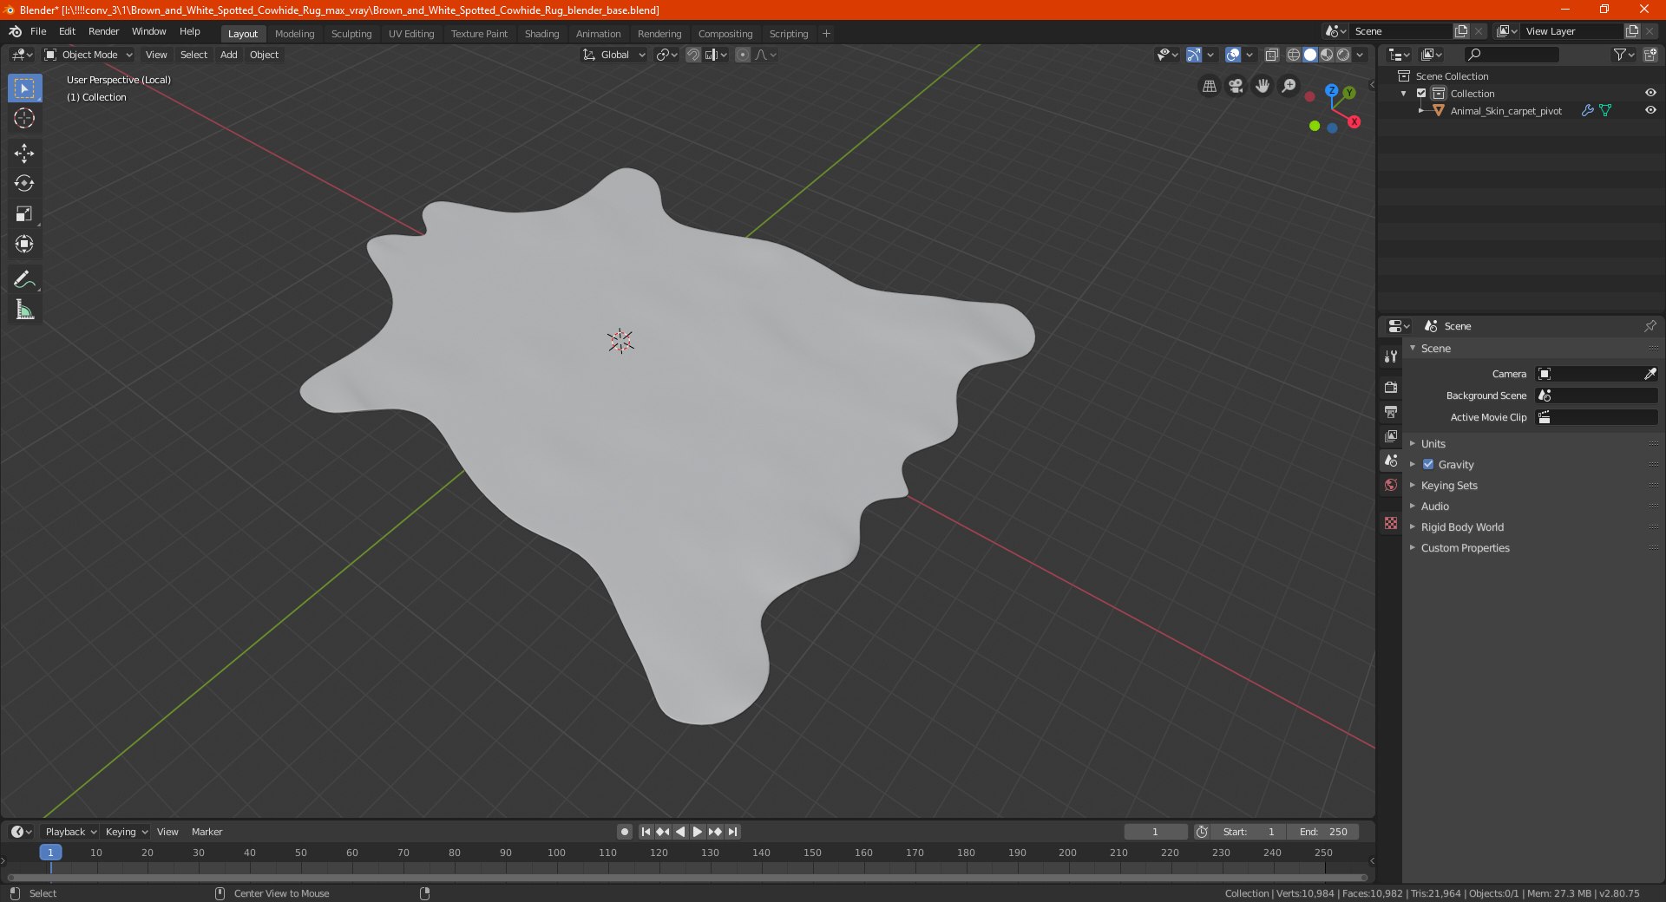
Task: Open the Render menu
Action: click(x=103, y=31)
